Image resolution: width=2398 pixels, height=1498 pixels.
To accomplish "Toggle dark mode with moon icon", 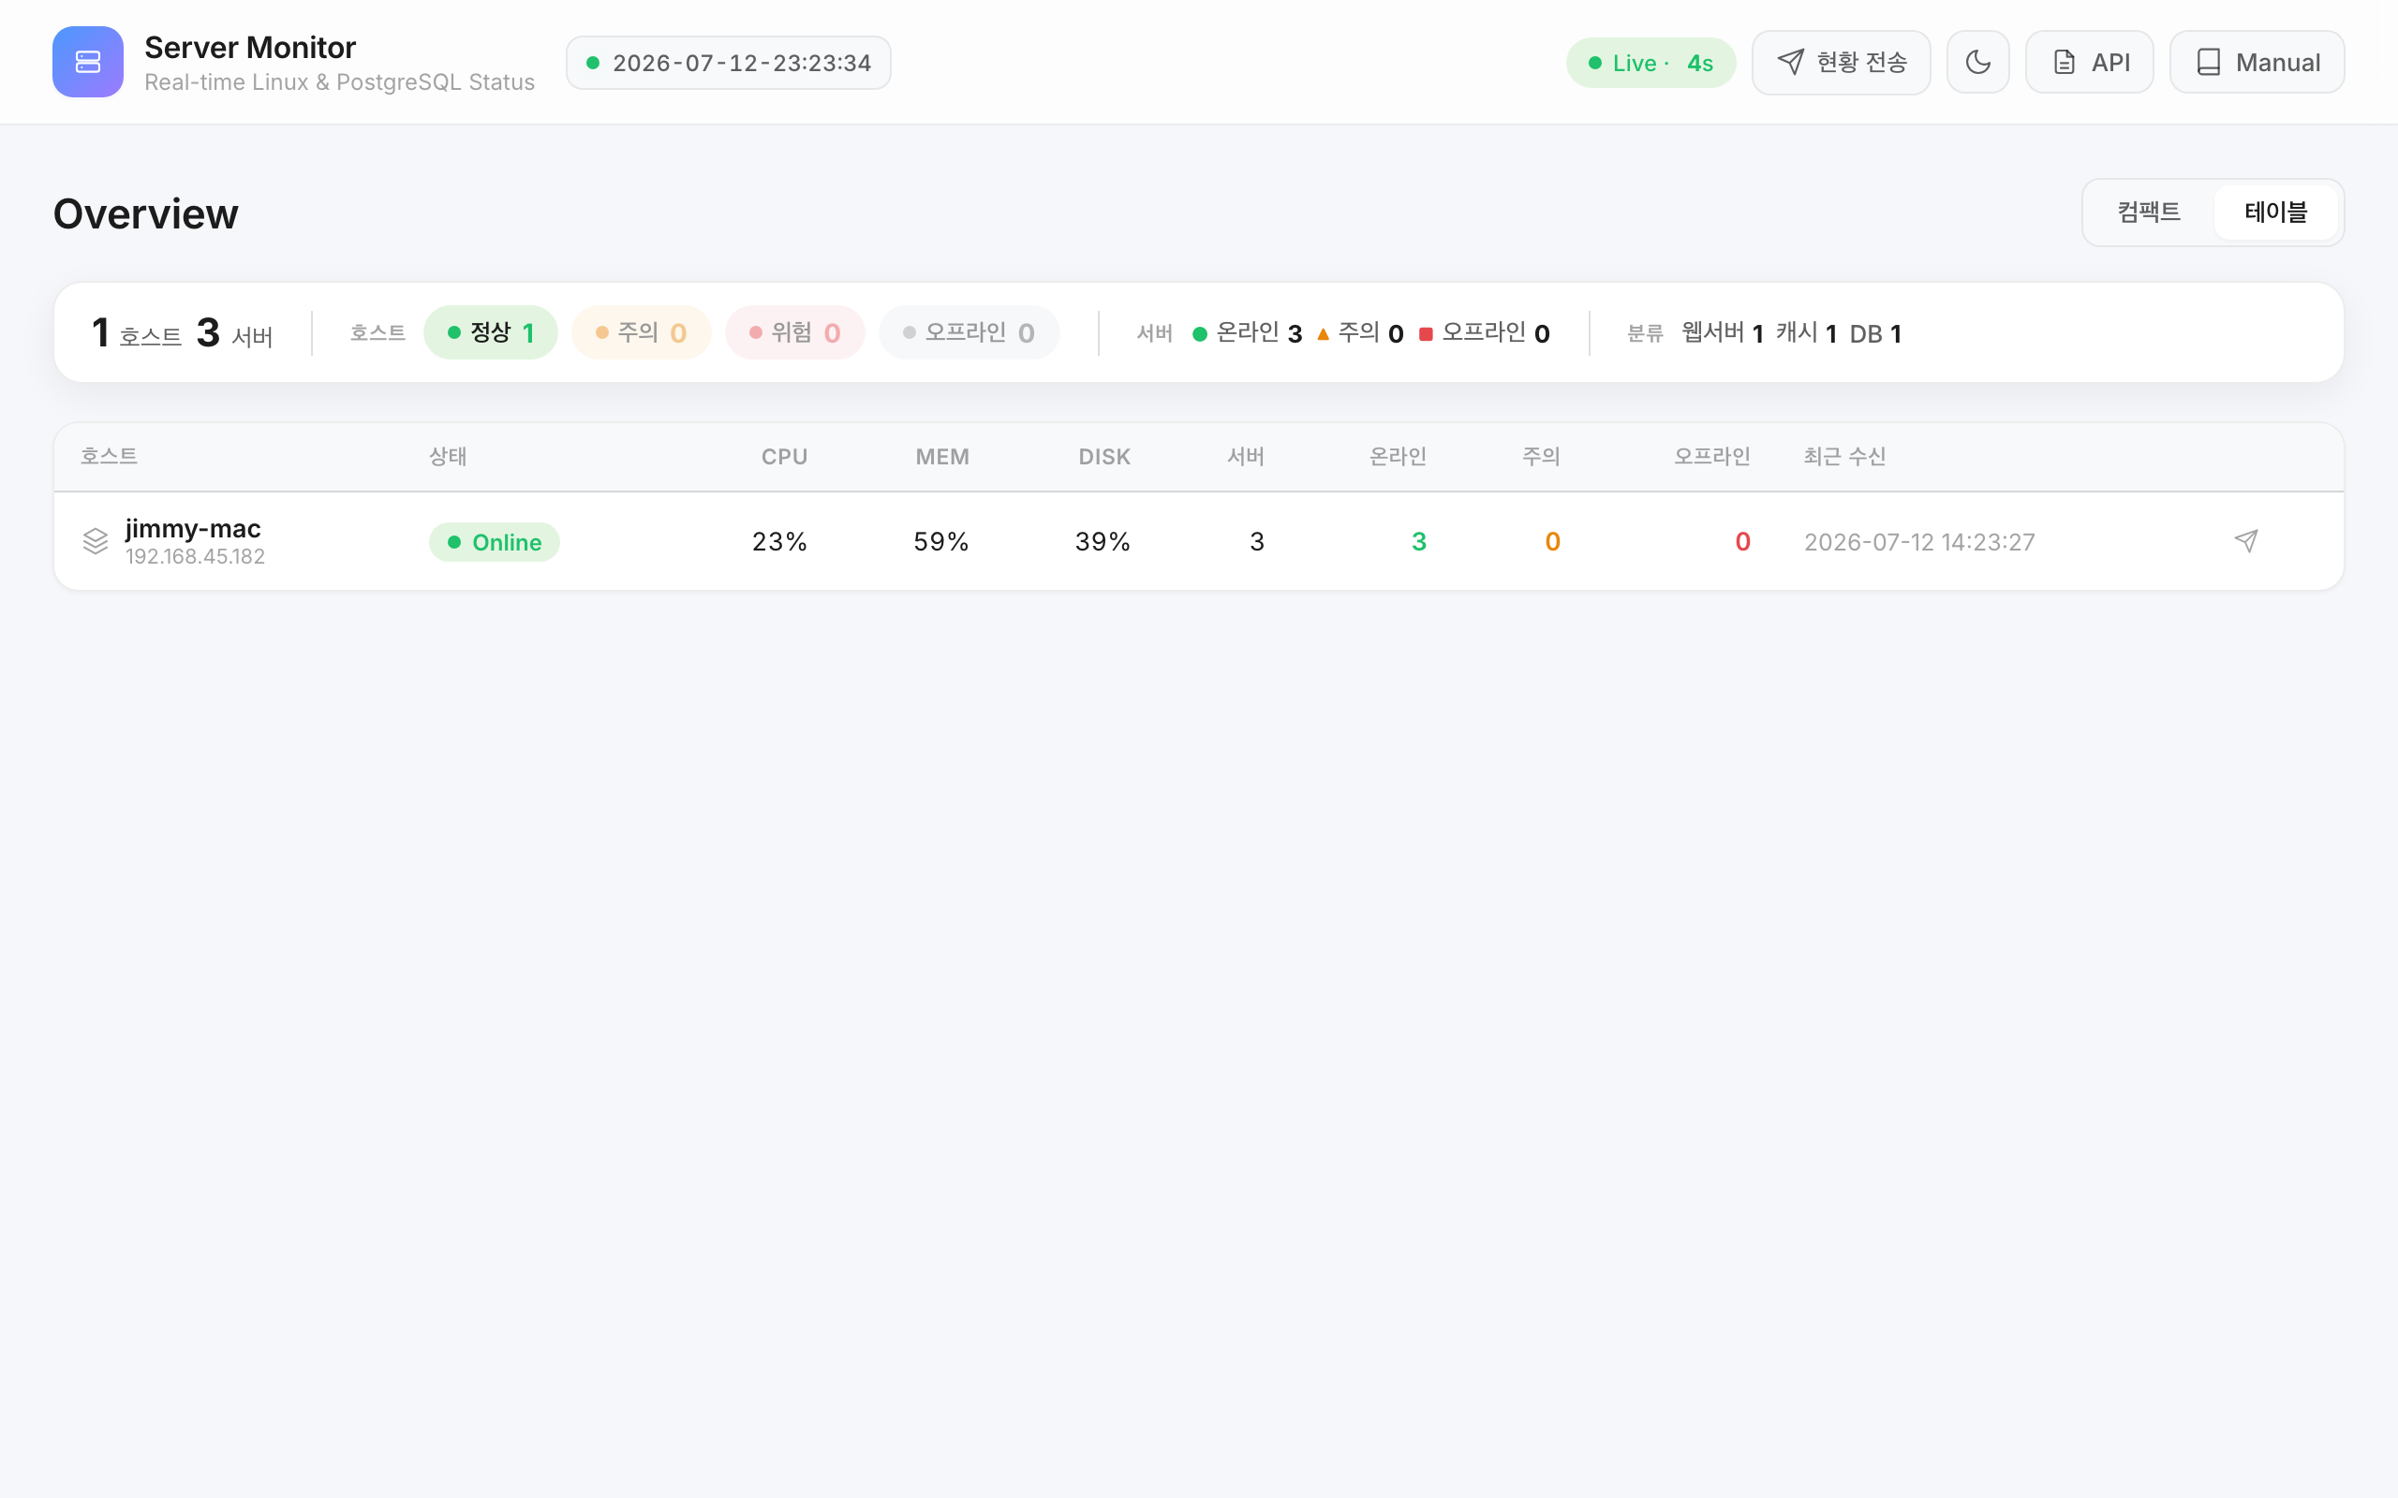I will [1977, 63].
